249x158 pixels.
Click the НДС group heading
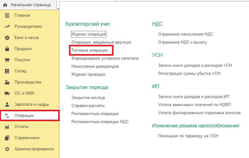pos(157,24)
